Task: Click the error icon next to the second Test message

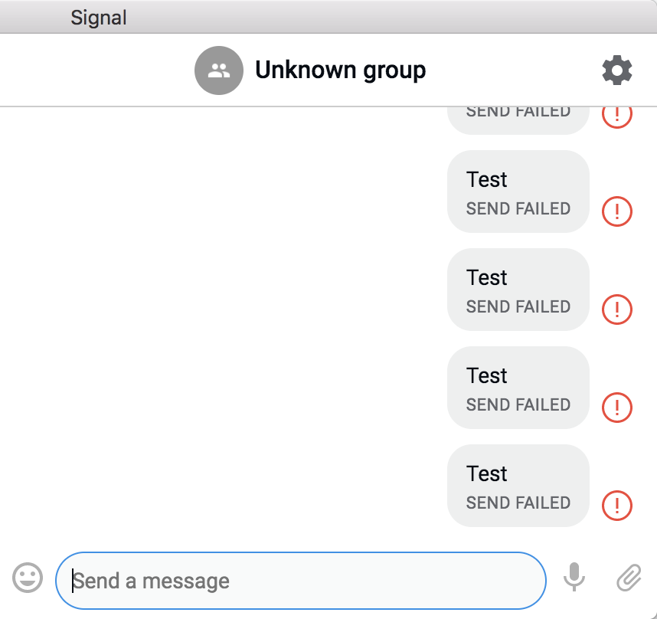Action: point(617,211)
